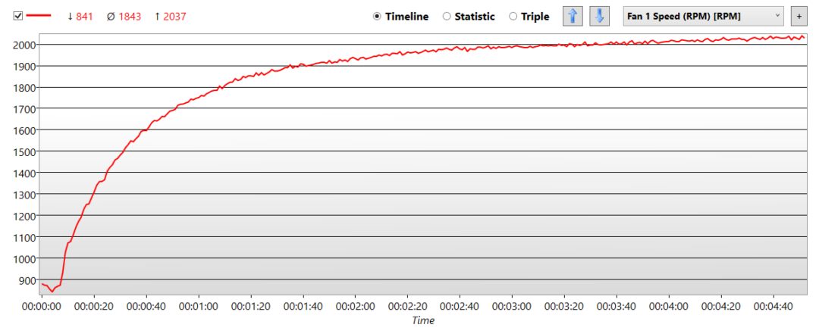Open the Fan 1 Speed (RPM) dropdown

pos(703,16)
